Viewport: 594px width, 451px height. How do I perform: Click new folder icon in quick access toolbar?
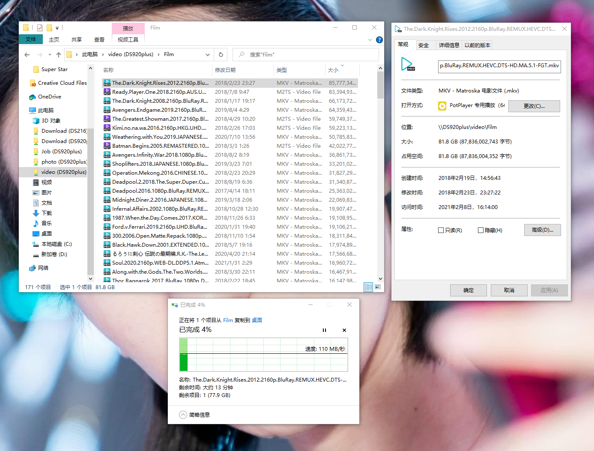click(49, 28)
